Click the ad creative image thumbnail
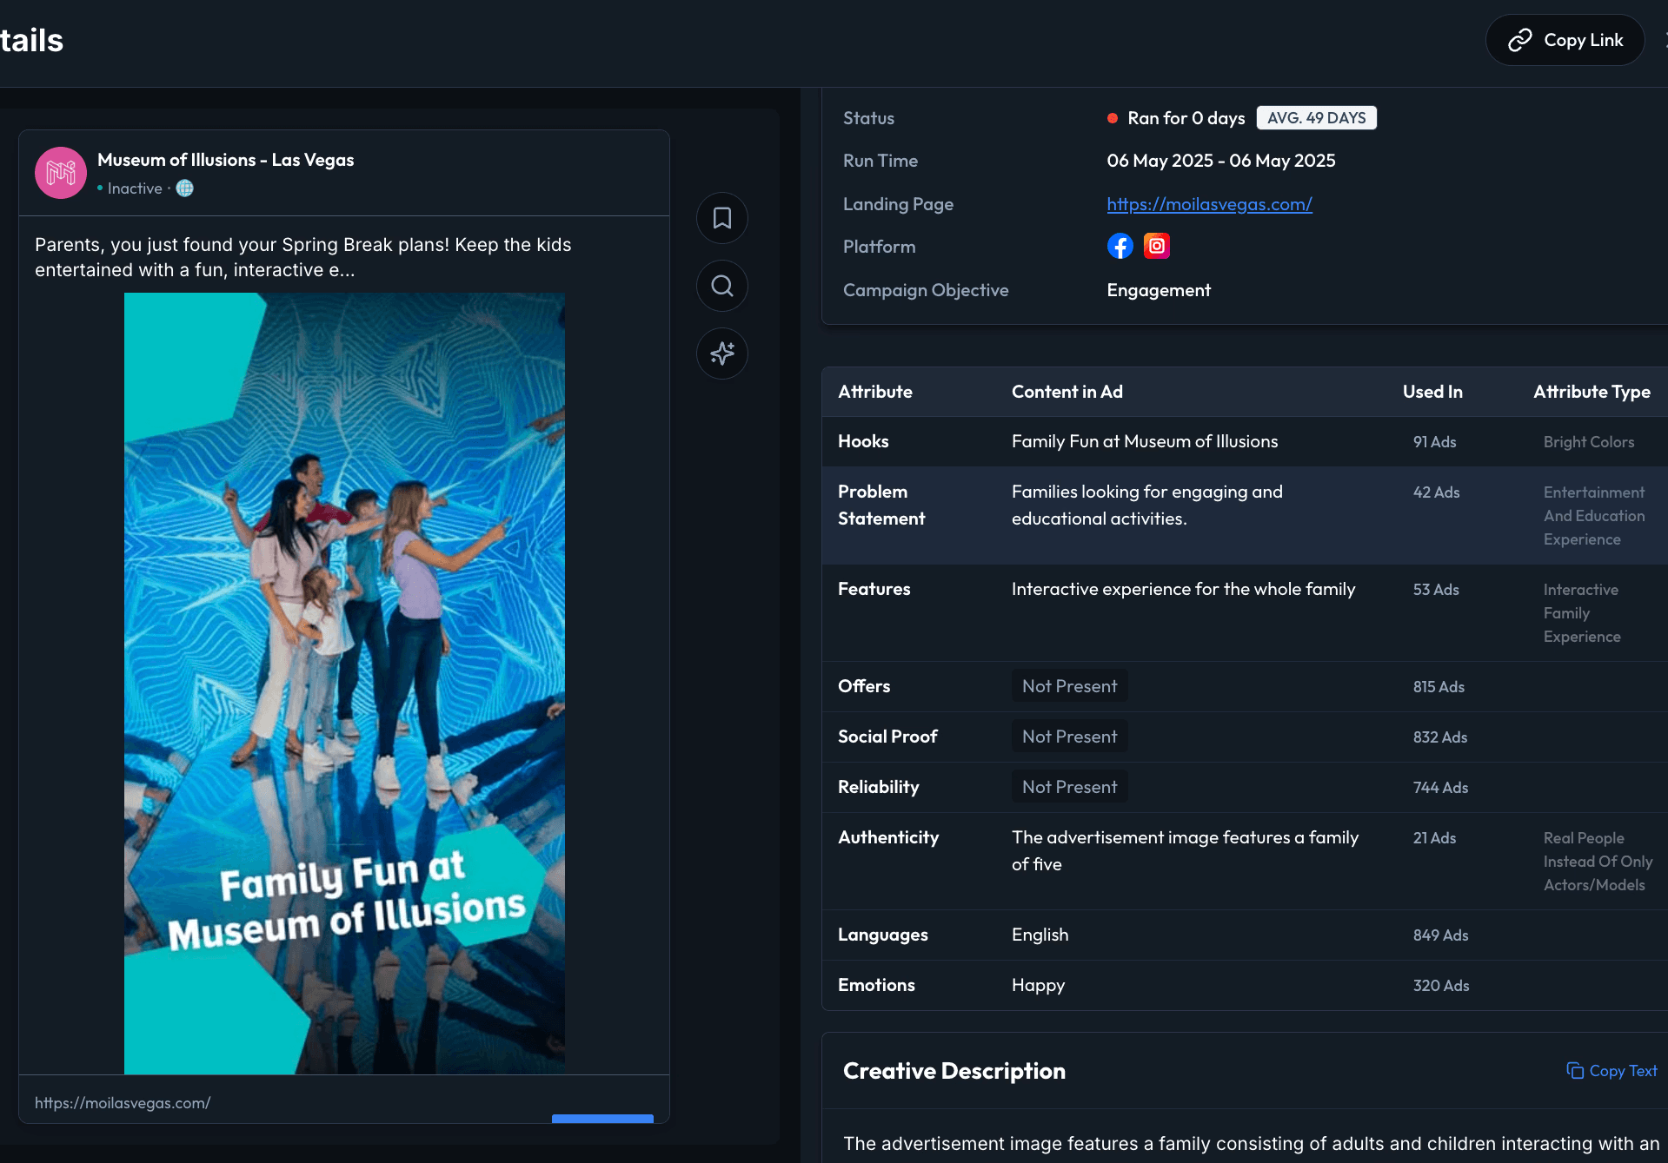The height and width of the screenshot is (1163, 1668). pyautogui.click(x=344, y=684)
